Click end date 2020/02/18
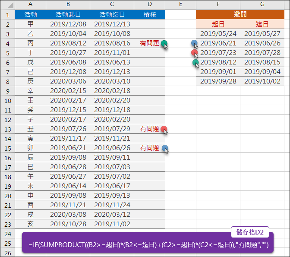Screen dimensions: 290x257 point(112,91)
